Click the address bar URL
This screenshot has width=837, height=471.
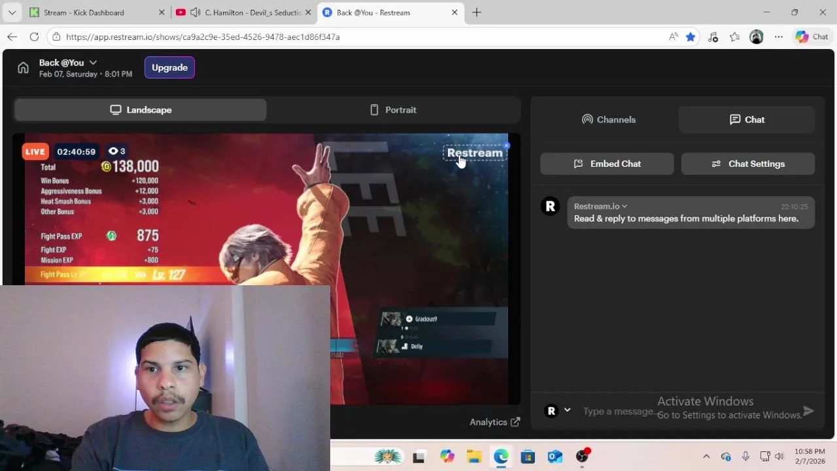tap(203, 37)
